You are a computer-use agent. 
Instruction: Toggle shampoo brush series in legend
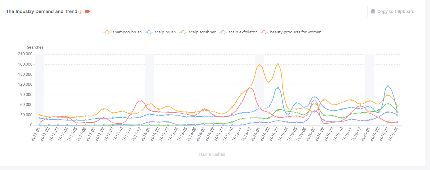(x=127, y=32)
